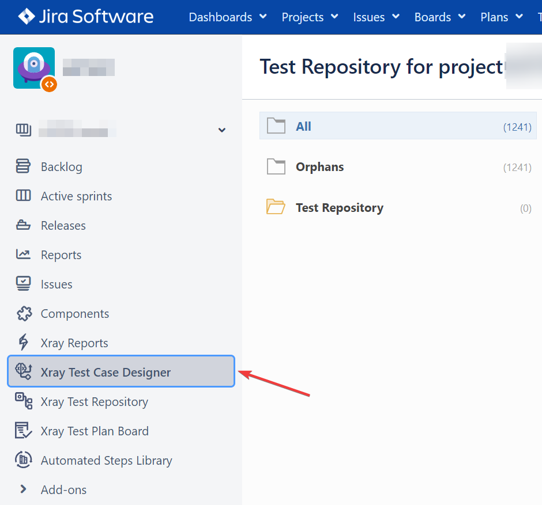Select Xray Test Case Designer
Viewport: 542px width, 505px height.
(121, 371)
